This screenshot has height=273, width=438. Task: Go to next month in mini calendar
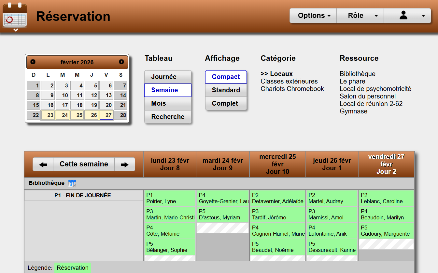[121, 62]
